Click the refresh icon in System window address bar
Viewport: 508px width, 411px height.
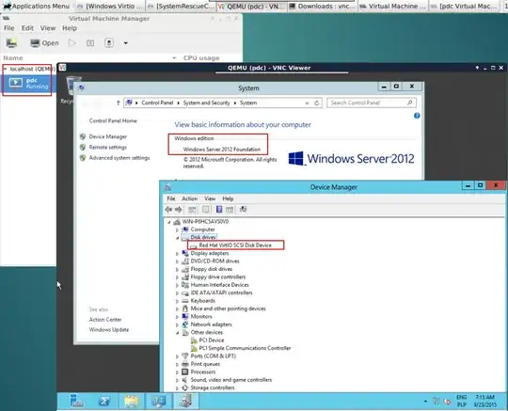click(316, 103)
